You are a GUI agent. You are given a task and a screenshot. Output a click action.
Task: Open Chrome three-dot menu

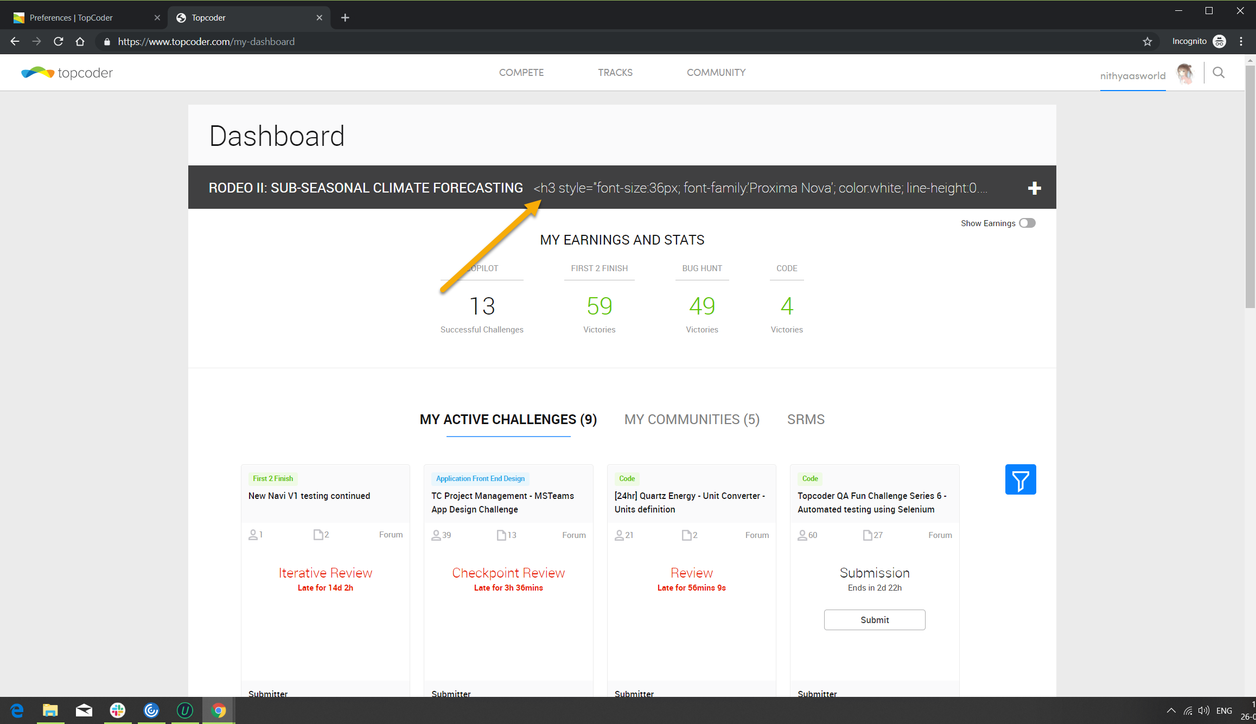[x=1241, y=42]
